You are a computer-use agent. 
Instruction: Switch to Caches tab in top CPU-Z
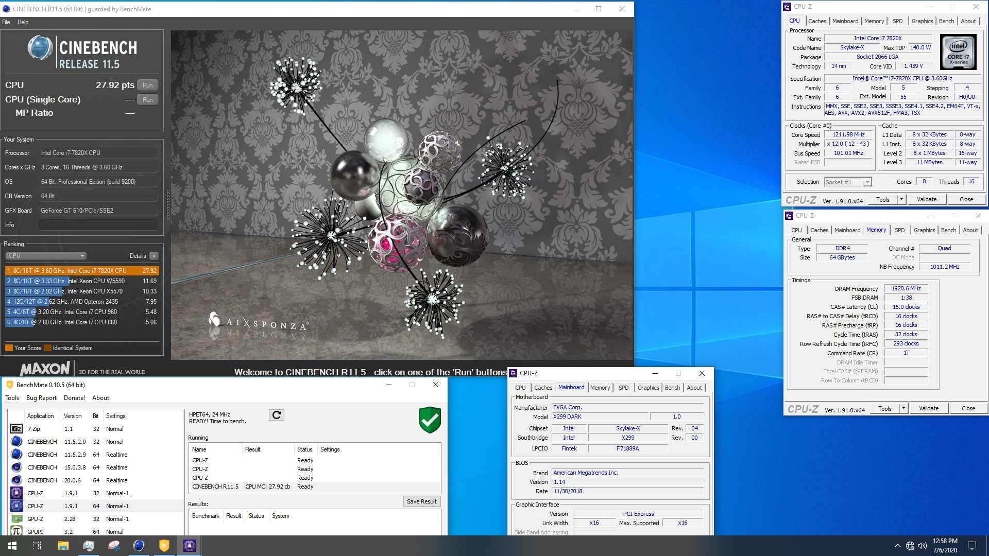point(817,21)
